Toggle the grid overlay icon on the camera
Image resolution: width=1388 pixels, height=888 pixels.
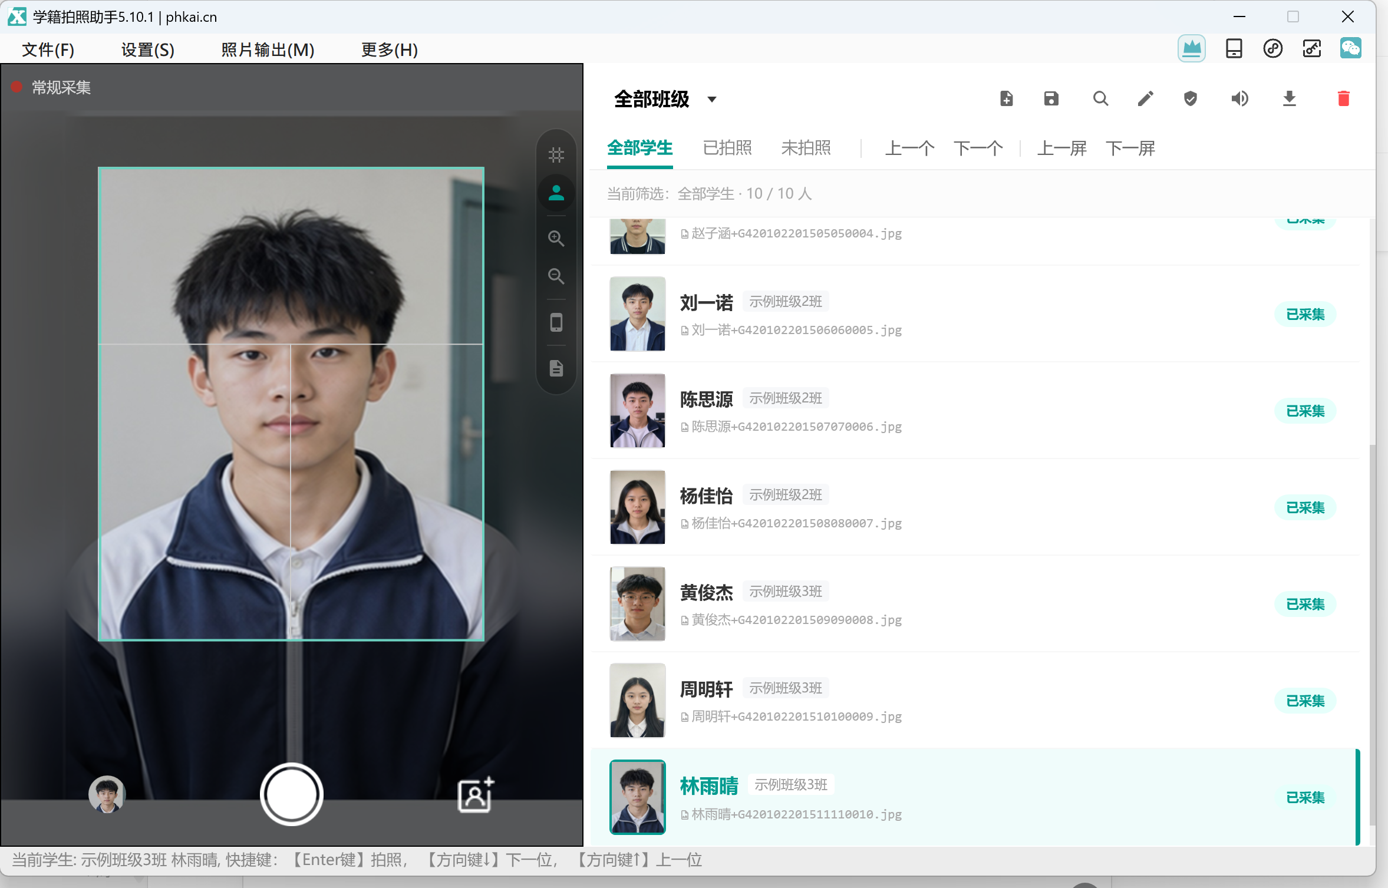556,155
